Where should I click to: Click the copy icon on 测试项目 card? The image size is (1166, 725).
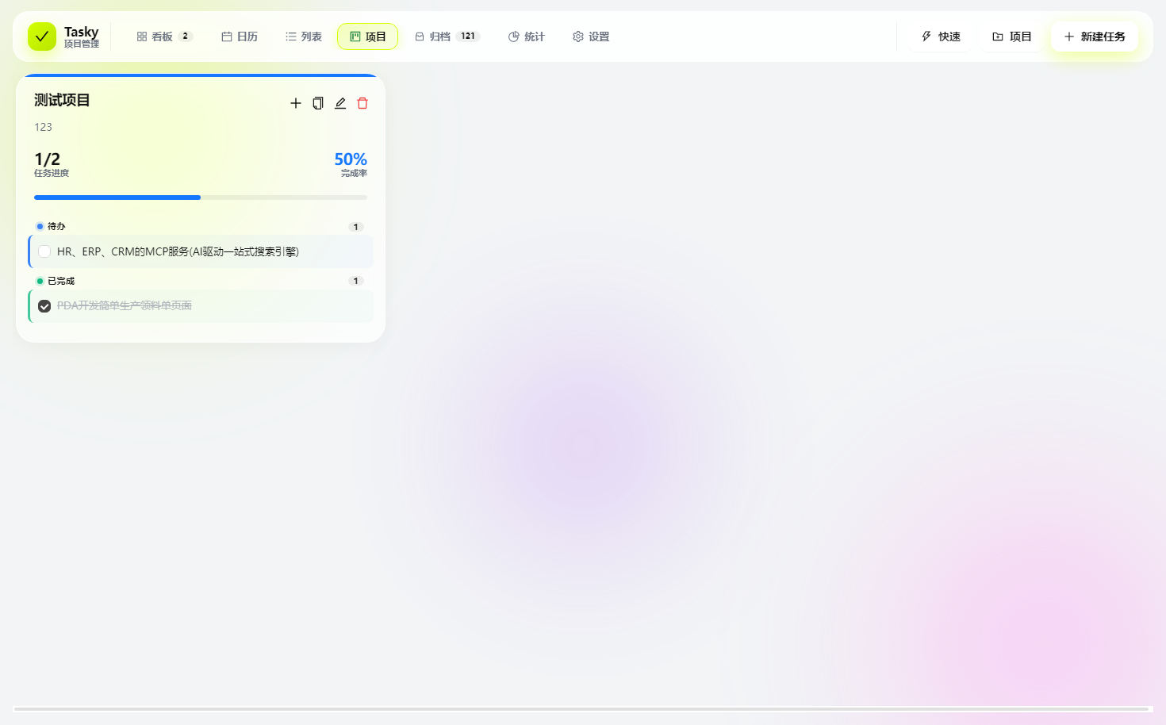(x=318, y=103)
